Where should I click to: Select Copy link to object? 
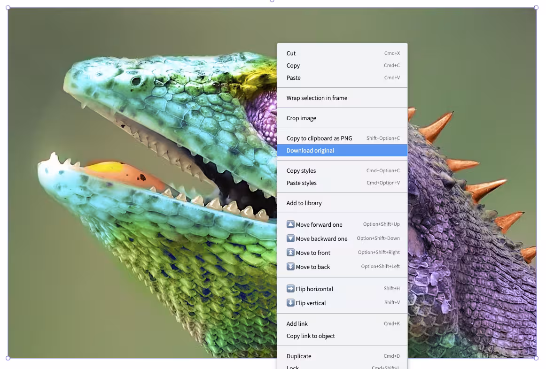(342, 336)
